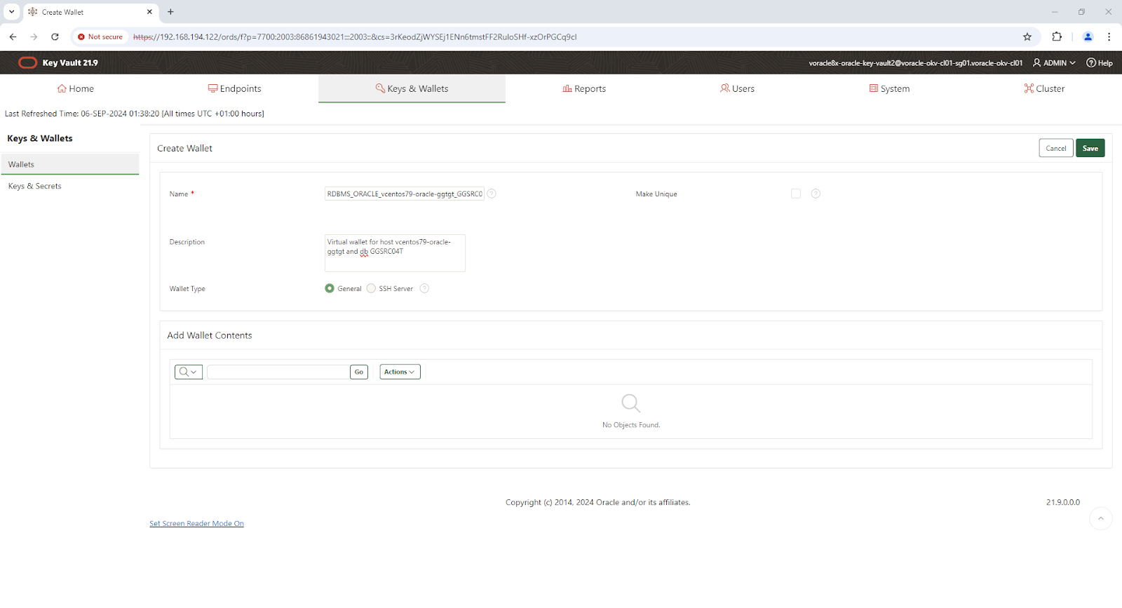The width and height of the screenshot is (1122, 608).
Task: Click the version 21.9.0.0.0 text
Action: click(1063, 502)
